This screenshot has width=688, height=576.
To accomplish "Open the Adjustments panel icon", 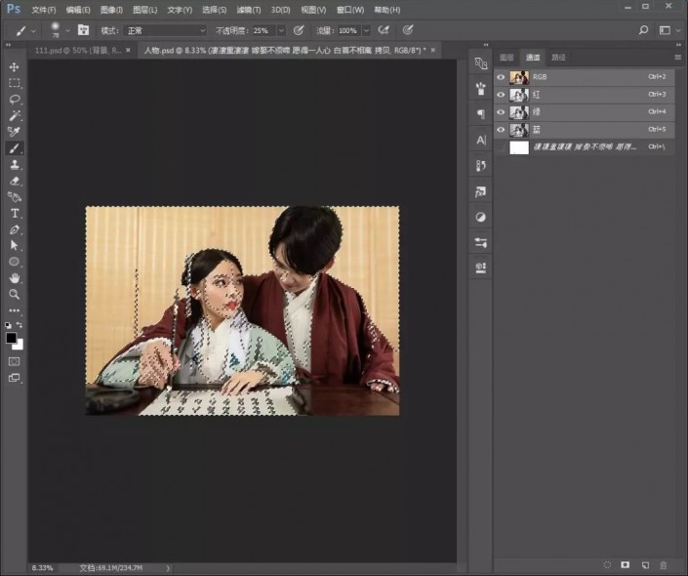I will point(481,217).
